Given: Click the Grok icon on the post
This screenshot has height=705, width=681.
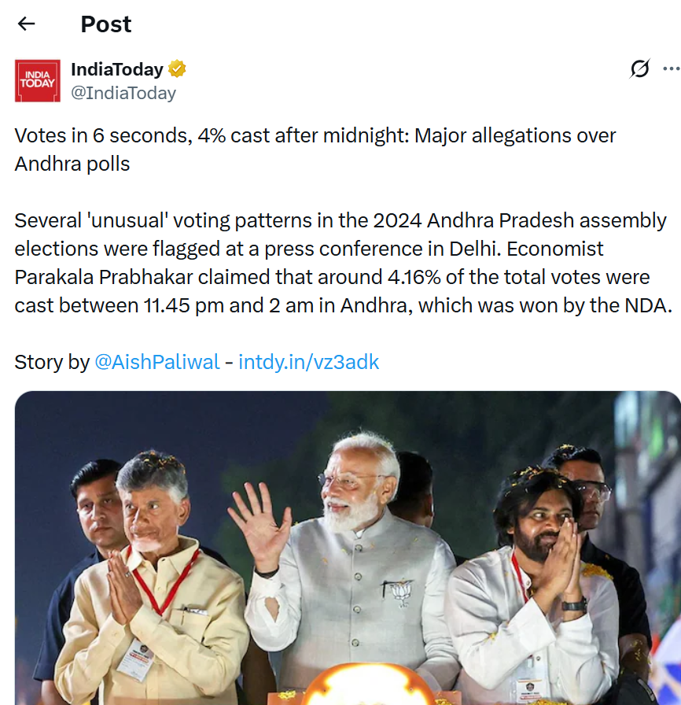Looking at the screenshot, I should (x=640, y=69).
